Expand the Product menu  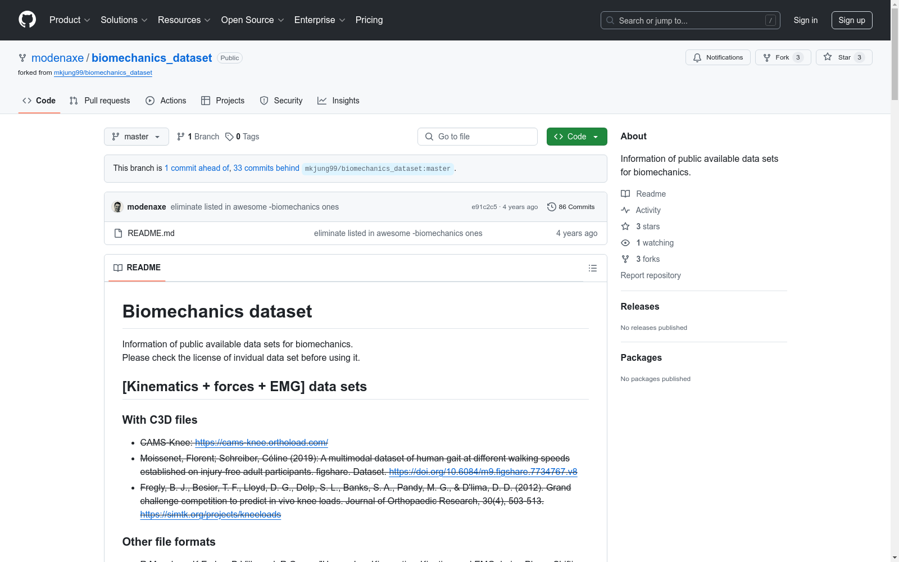(70, 20)
